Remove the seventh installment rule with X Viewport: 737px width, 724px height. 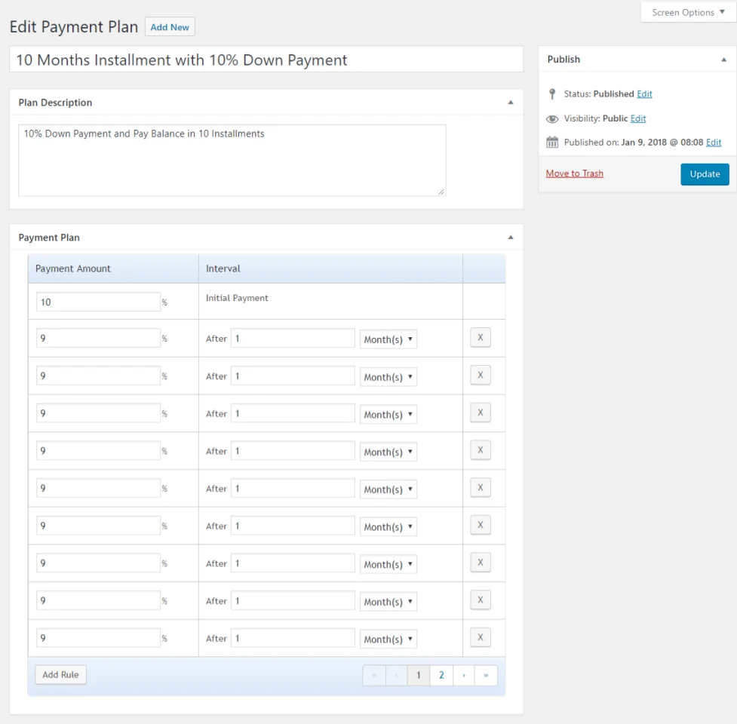coord(481,563)
